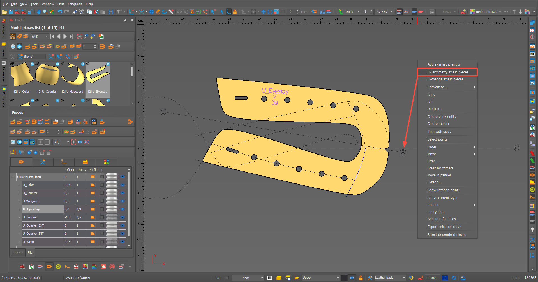Image resolution: width=538 pixels, height=282 pixels.
Task: Click the Save floppy disk icon
Action: 11,12
